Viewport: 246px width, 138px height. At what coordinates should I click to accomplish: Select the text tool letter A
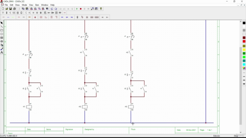2,53
